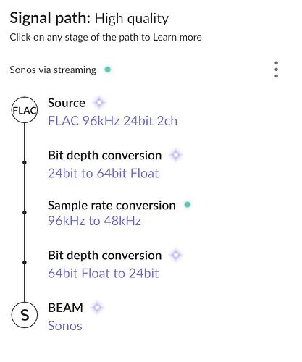The width and height of the screenshot is (302, 362).
Task: Select the Source stage label
Action: pyautogui.click(x=67, y=103)
